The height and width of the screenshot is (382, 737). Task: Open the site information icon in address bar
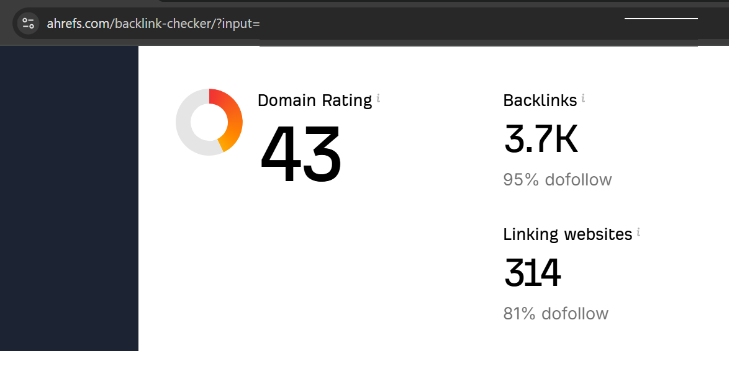click(28, 23)
